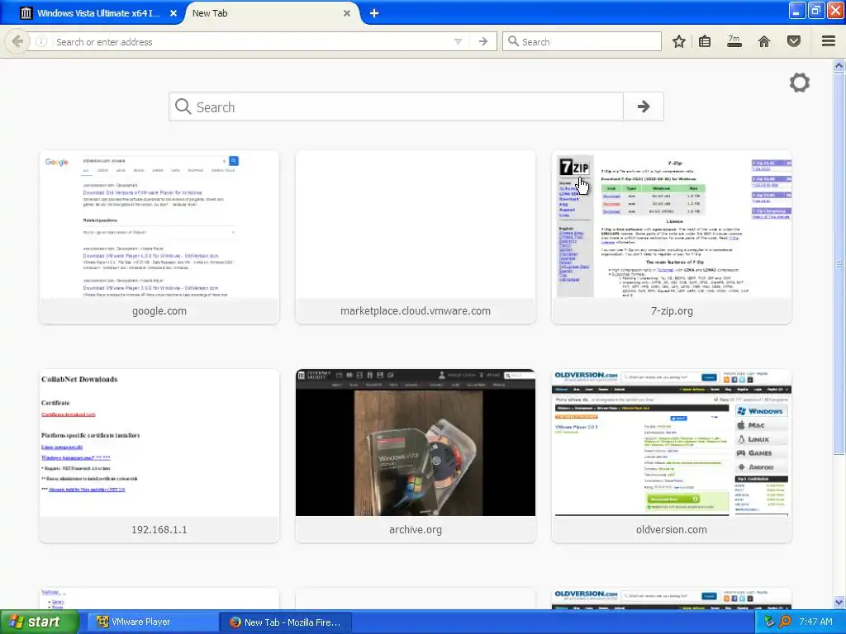The width and height of the screenshot is (846, 634).
Task: Click the 192.168.1.1 tile label
Action: (159, 530)
